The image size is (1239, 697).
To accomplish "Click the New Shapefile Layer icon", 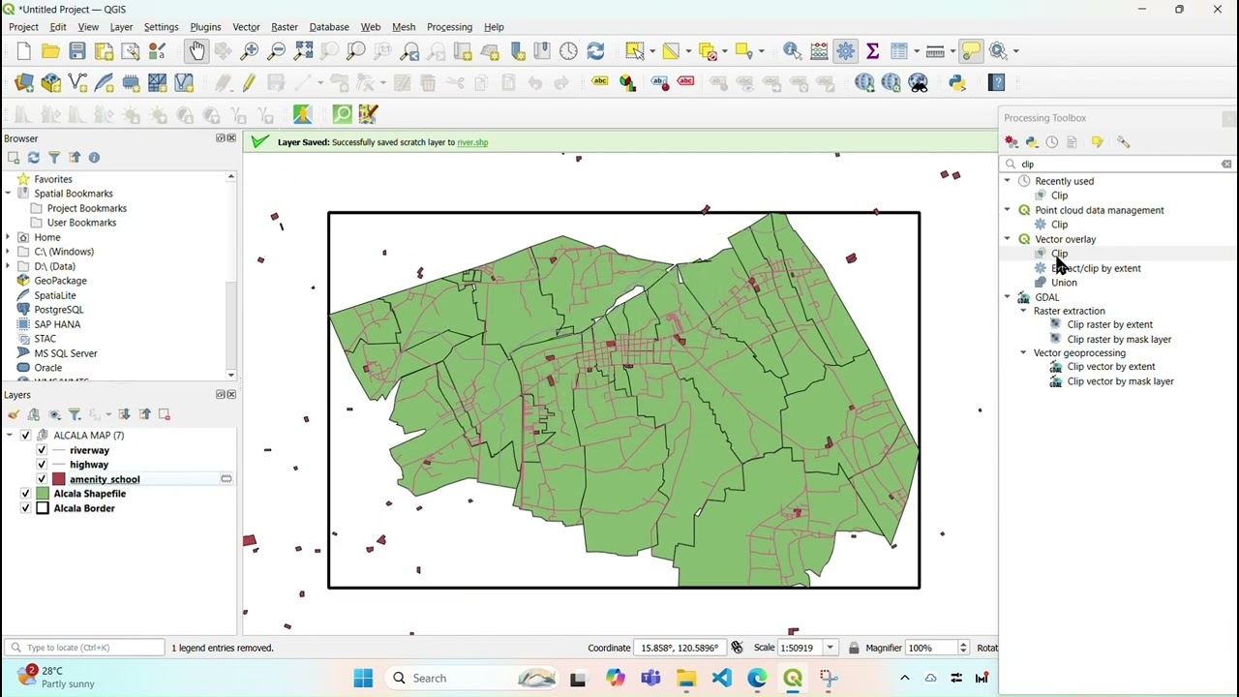I will [77, 83].
